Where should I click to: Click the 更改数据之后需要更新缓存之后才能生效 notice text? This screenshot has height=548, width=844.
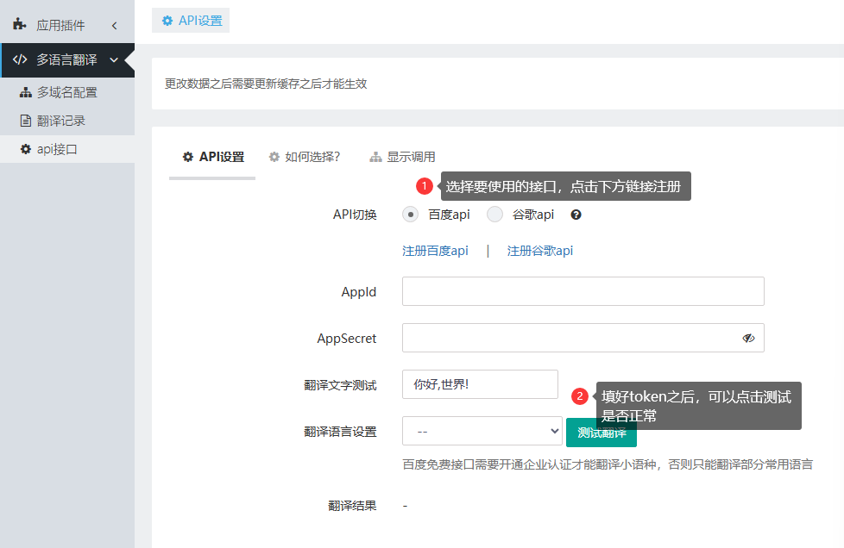(265, 84)
